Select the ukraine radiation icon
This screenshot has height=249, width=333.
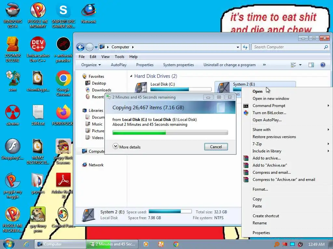[13, 115]
